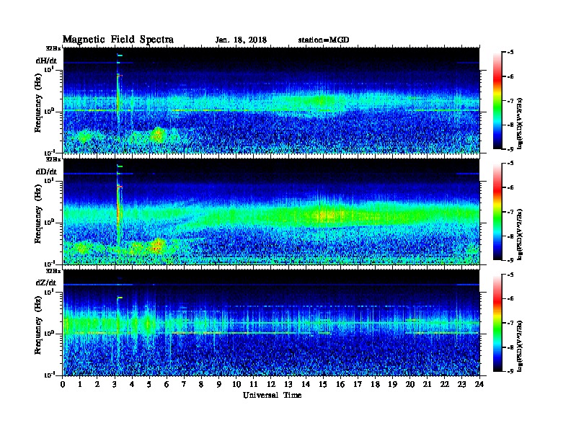Viewport: 571px width, 441px height.
Task: Click hour 19 on the Universal Time axis
Action: (392, 384)
